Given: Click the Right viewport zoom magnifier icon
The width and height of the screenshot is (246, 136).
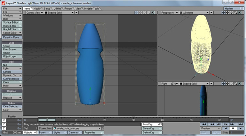Looking at the screenshot, I should coord(235,84).
